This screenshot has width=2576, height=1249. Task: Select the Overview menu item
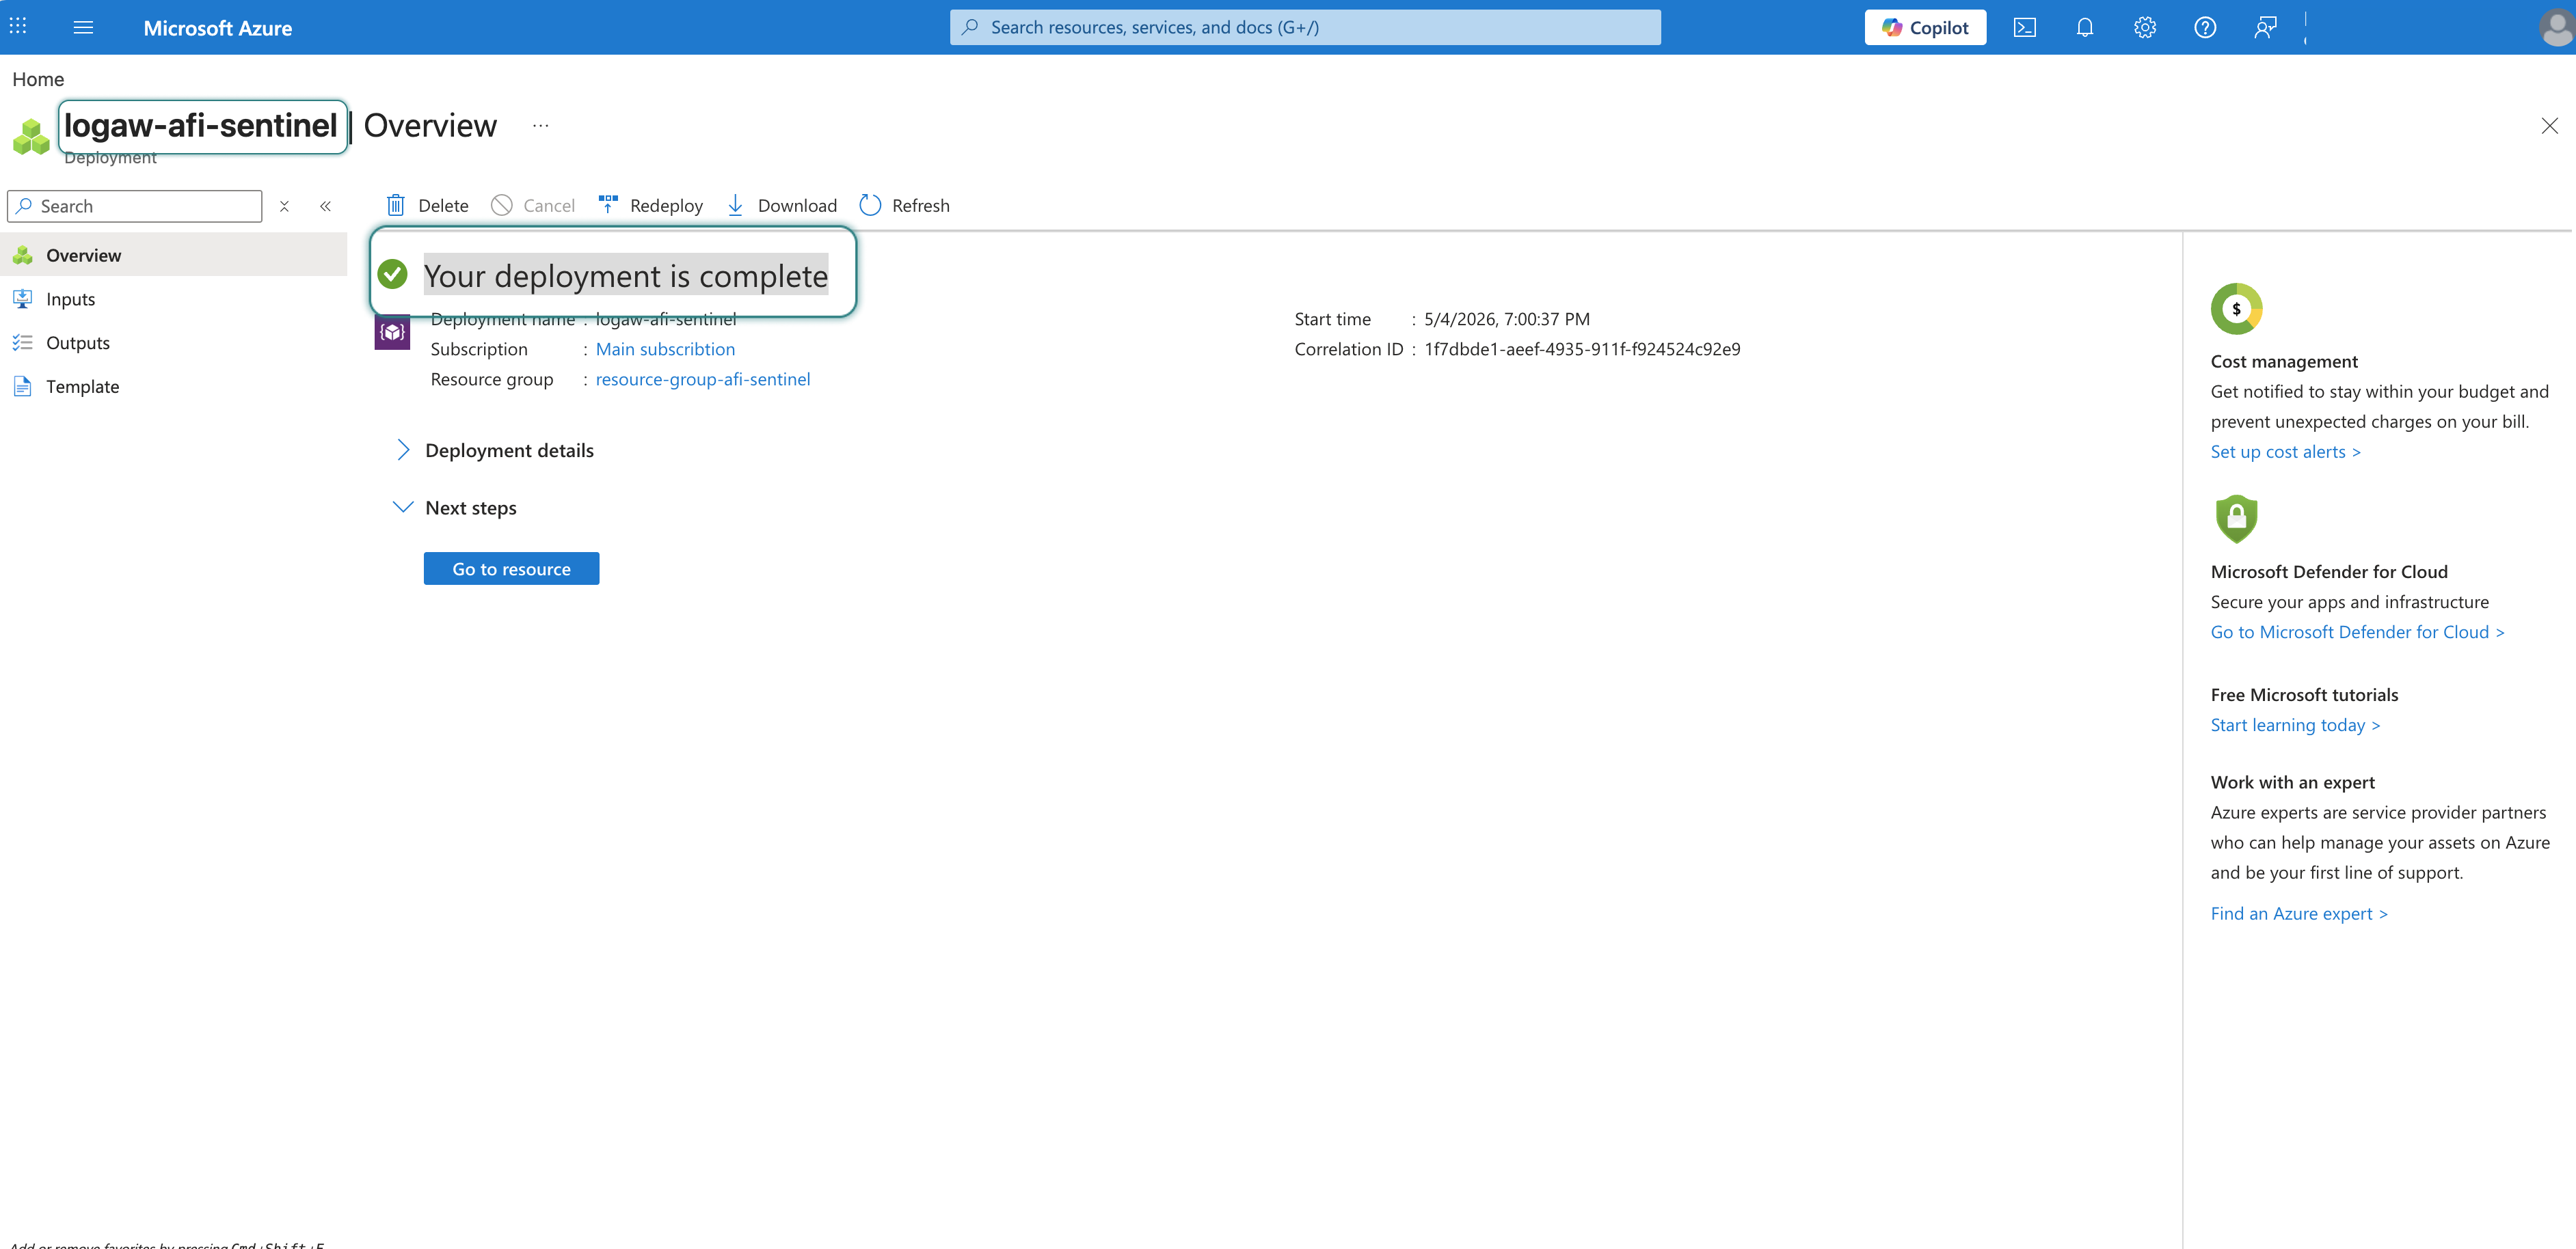(x=174, y=255)
